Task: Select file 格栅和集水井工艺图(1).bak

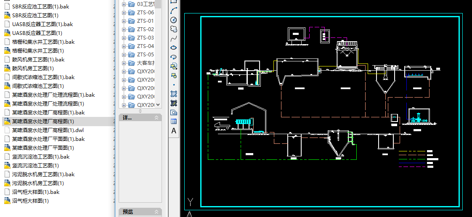Action: click(x=43, y=42)
